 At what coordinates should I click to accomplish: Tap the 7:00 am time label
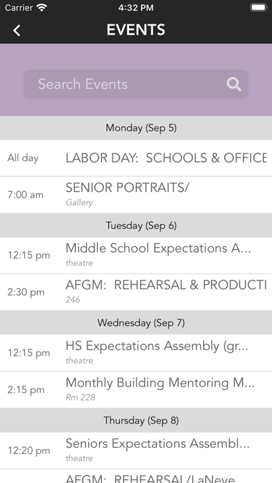pos(25,195)
